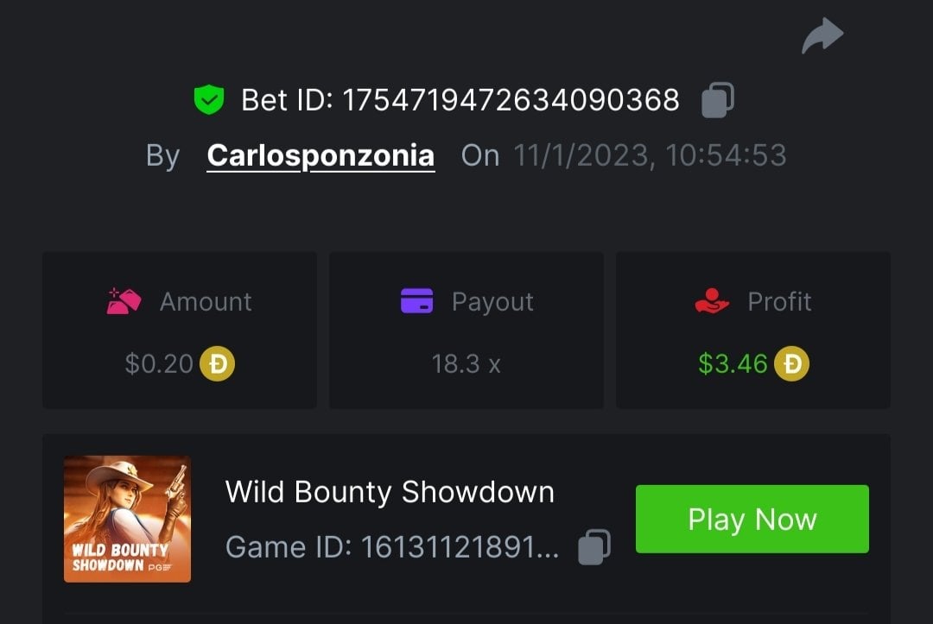Click the bet date and time
This screenshot has width=933, height=624.
click(x=650, y=155)
